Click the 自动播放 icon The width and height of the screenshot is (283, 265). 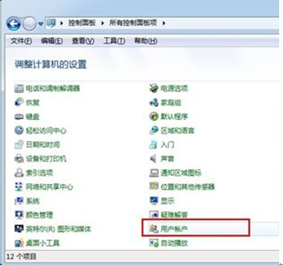pos(153,243)
